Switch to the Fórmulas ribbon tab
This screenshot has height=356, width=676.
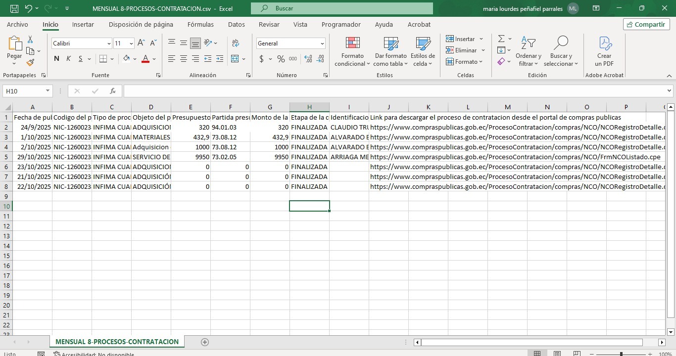200,24
